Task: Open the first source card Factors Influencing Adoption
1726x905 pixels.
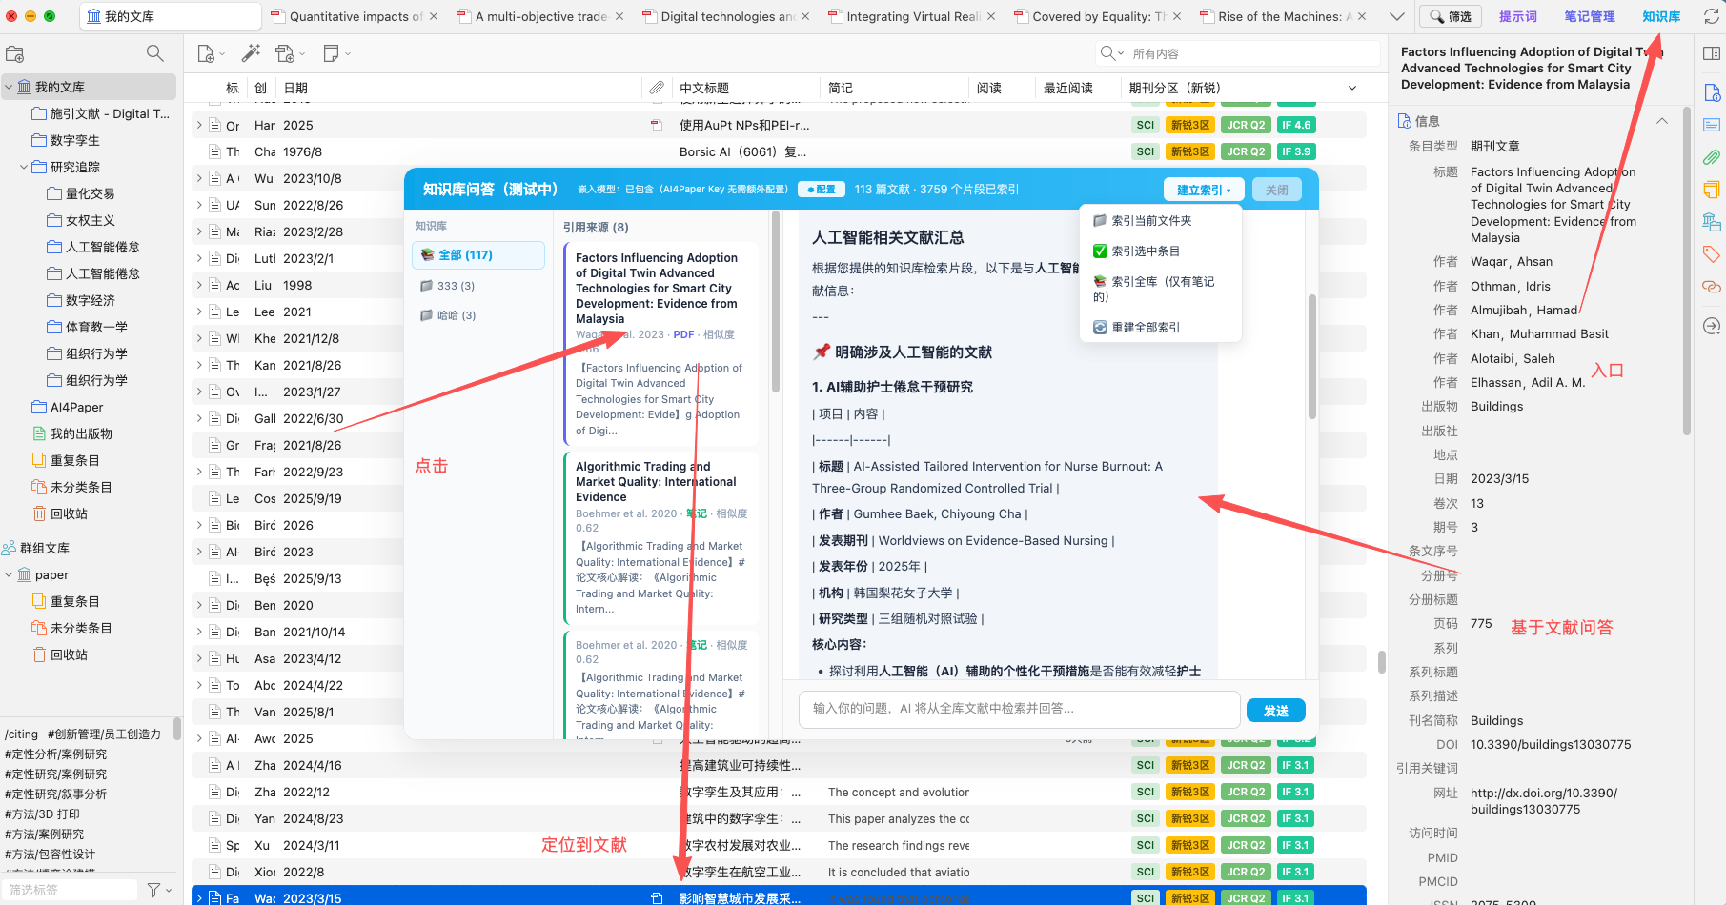Action: click(x=661, y=343)
